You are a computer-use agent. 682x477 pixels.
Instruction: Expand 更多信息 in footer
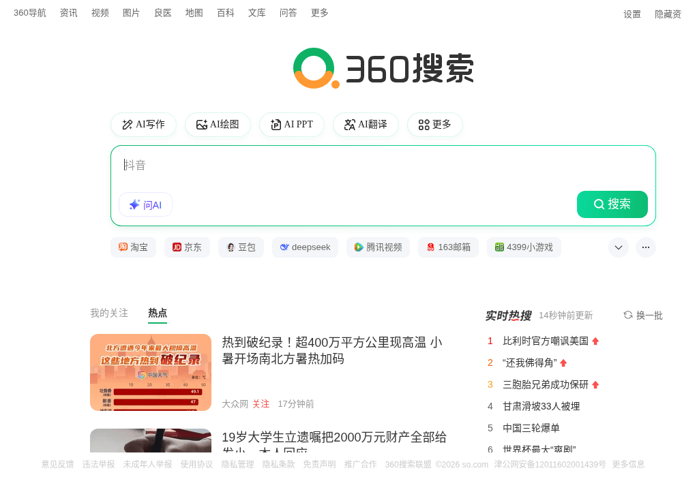tap(628, 465)
